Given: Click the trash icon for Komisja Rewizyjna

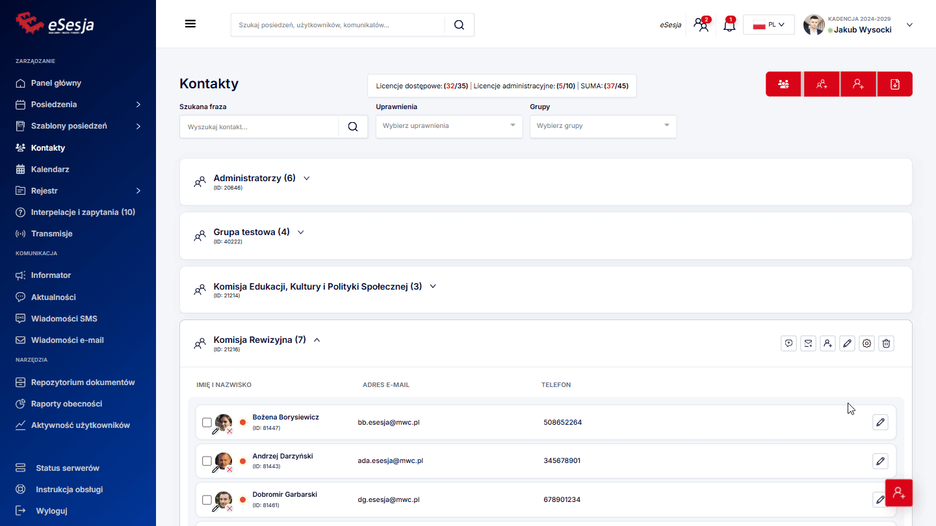Looking at the screenshot, I should click(886, 344).
